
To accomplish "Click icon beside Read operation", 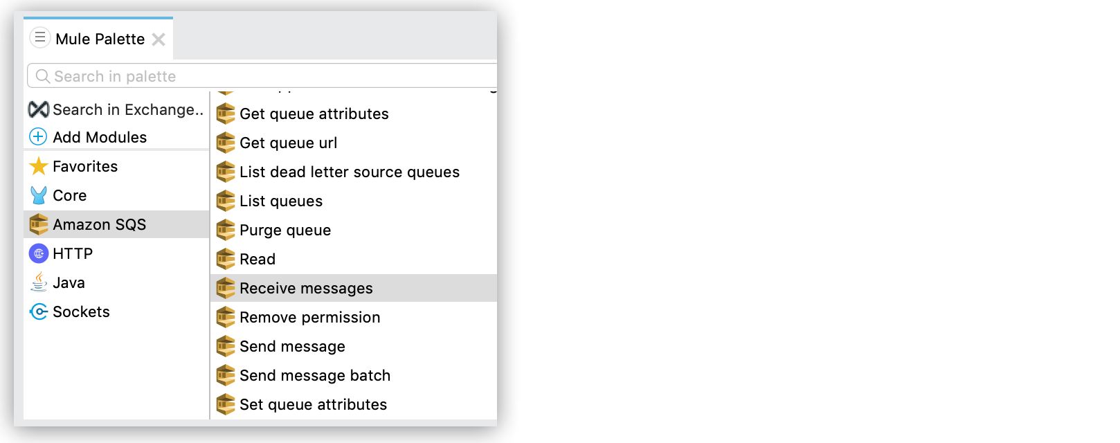I will pyautogui.click(x=226, y=259).
